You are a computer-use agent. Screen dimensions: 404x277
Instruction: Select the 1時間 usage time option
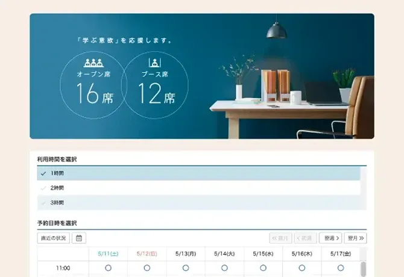tap(198, 173)
